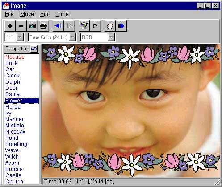Click the next image arrow button
This screenshot has height=187, width=222.
[x=69, y=26]
